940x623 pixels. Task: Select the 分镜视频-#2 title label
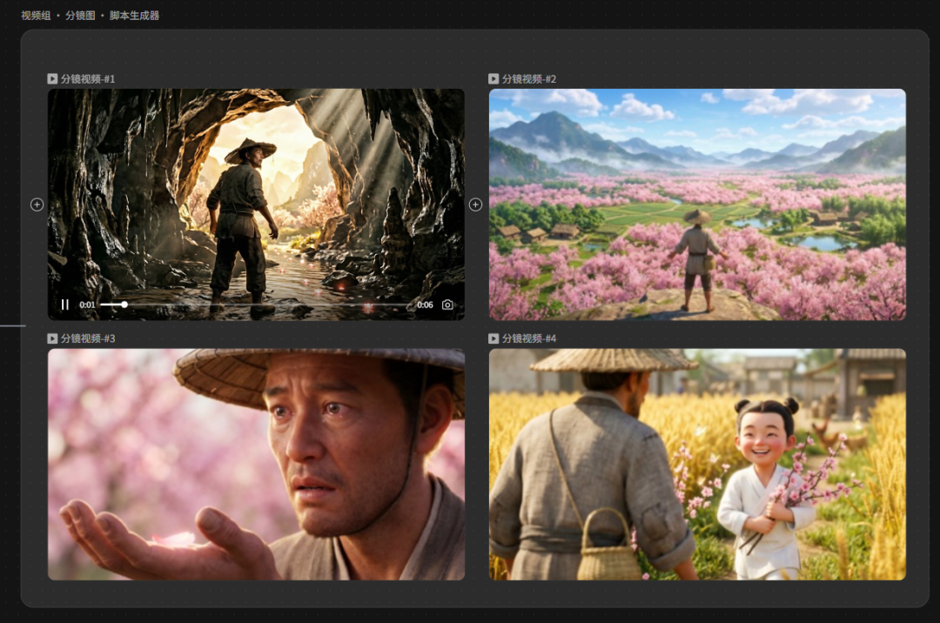point(529,79)
